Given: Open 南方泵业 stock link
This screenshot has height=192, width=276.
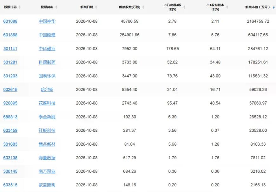Looking at the screenshot, I should coord(47,171).
